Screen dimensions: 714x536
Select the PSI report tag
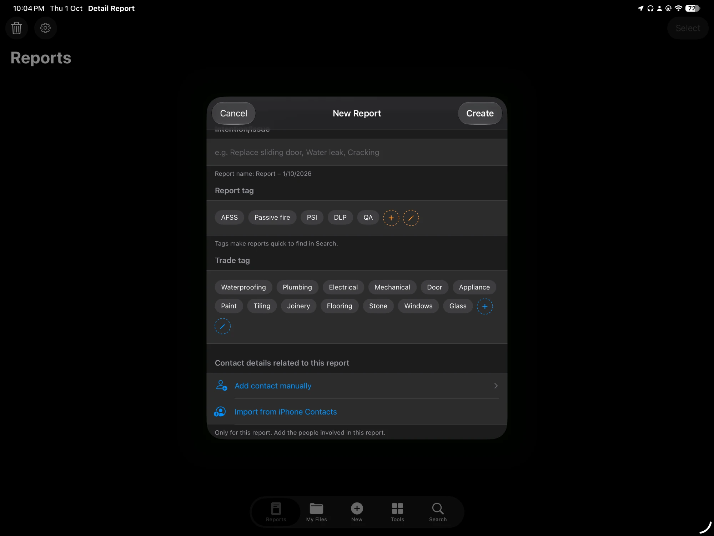point(312,217)
